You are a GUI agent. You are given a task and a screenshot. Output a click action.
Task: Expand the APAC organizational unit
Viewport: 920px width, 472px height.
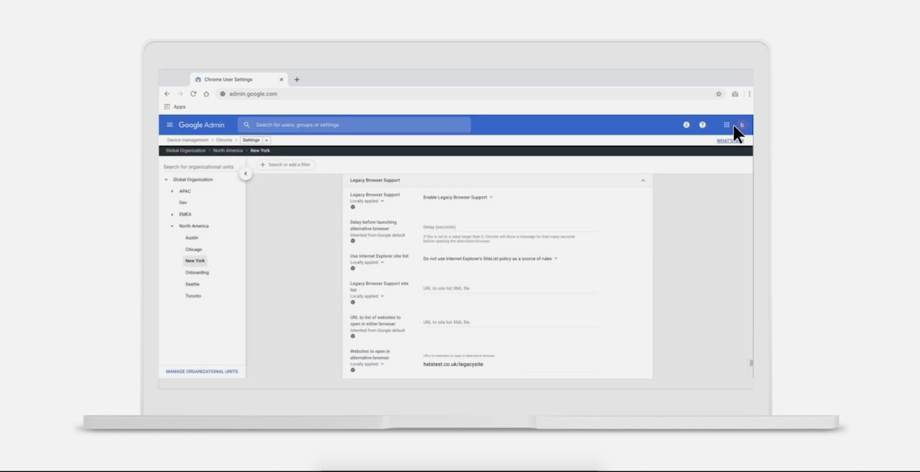click(x=172, y=191)
